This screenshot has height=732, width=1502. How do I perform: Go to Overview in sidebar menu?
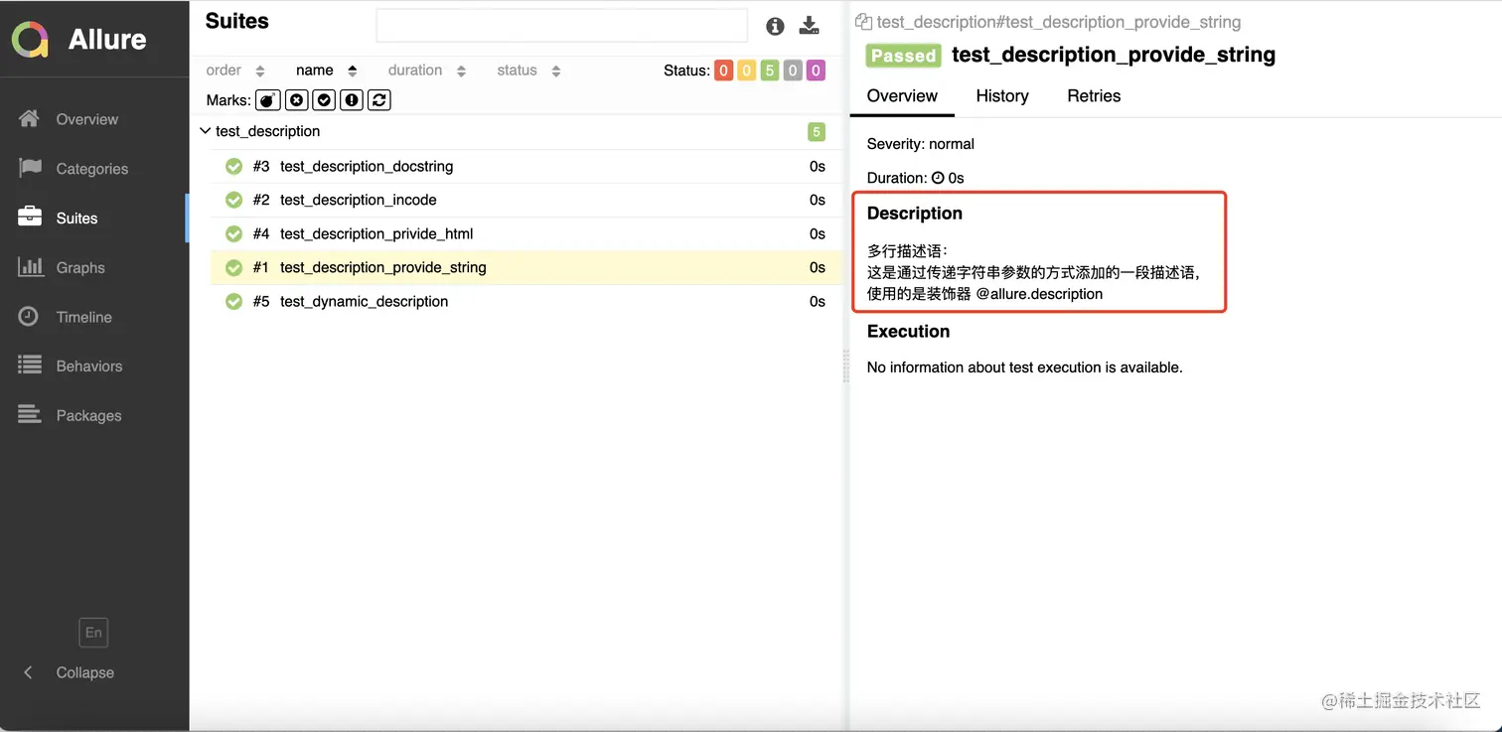[x=87, y=119]
